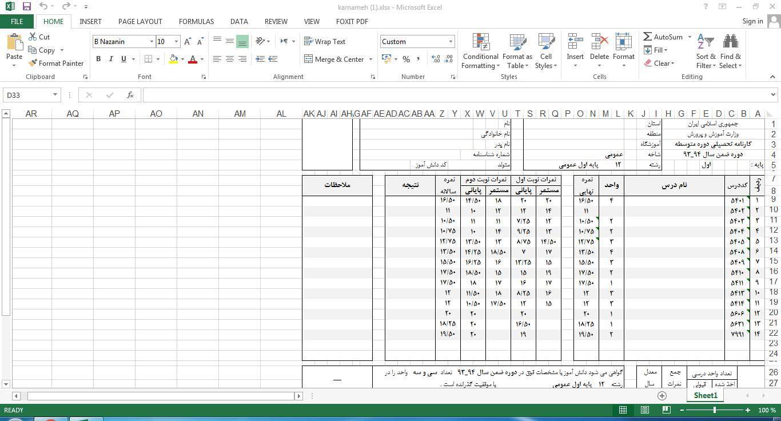781x421 pixels.
Task: Open Format as Table gallery
Action: tap(517, 51)
